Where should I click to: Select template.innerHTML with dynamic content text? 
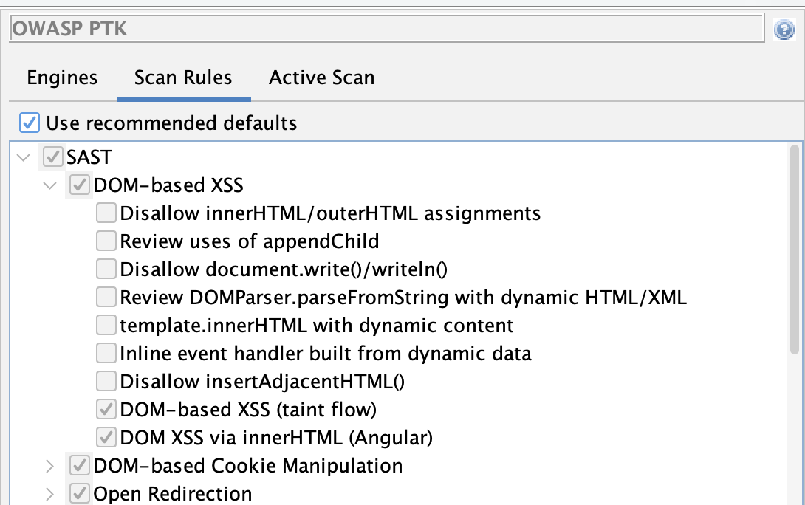317,326
